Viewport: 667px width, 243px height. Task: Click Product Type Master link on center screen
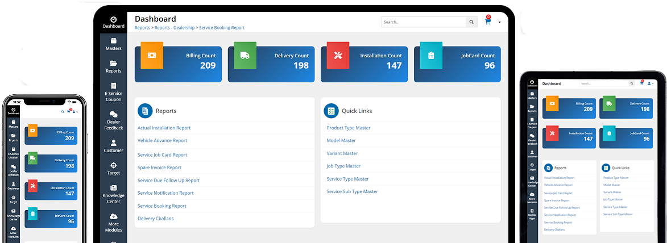pyautogui.click(x=348, y=128)
